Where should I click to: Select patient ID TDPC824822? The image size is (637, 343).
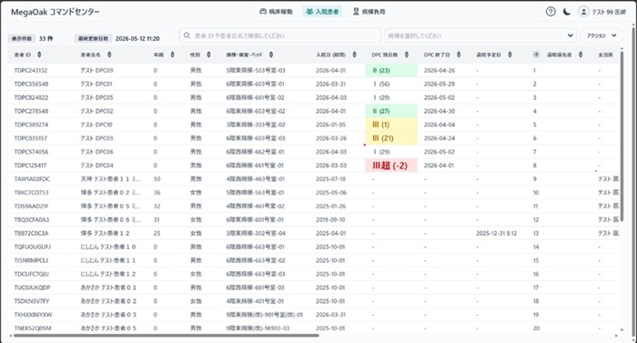tap(31, 97)
